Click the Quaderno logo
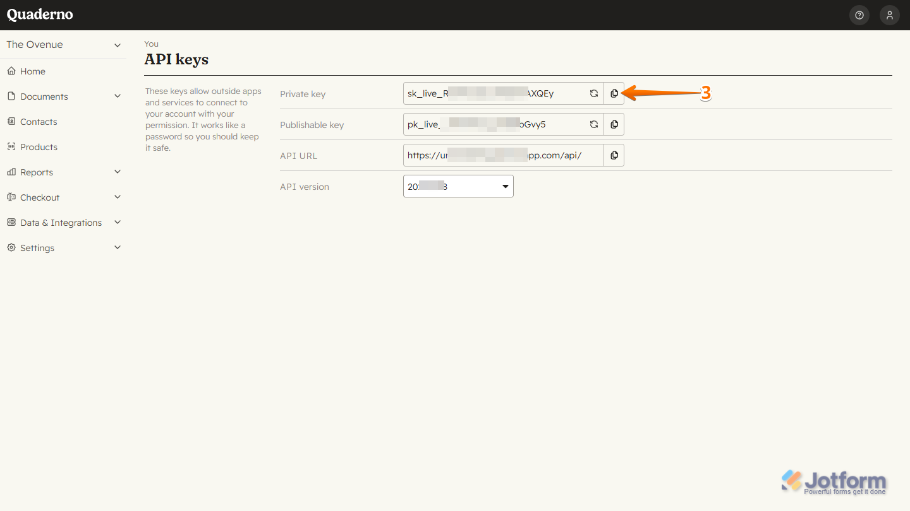 tap(39, 14)
